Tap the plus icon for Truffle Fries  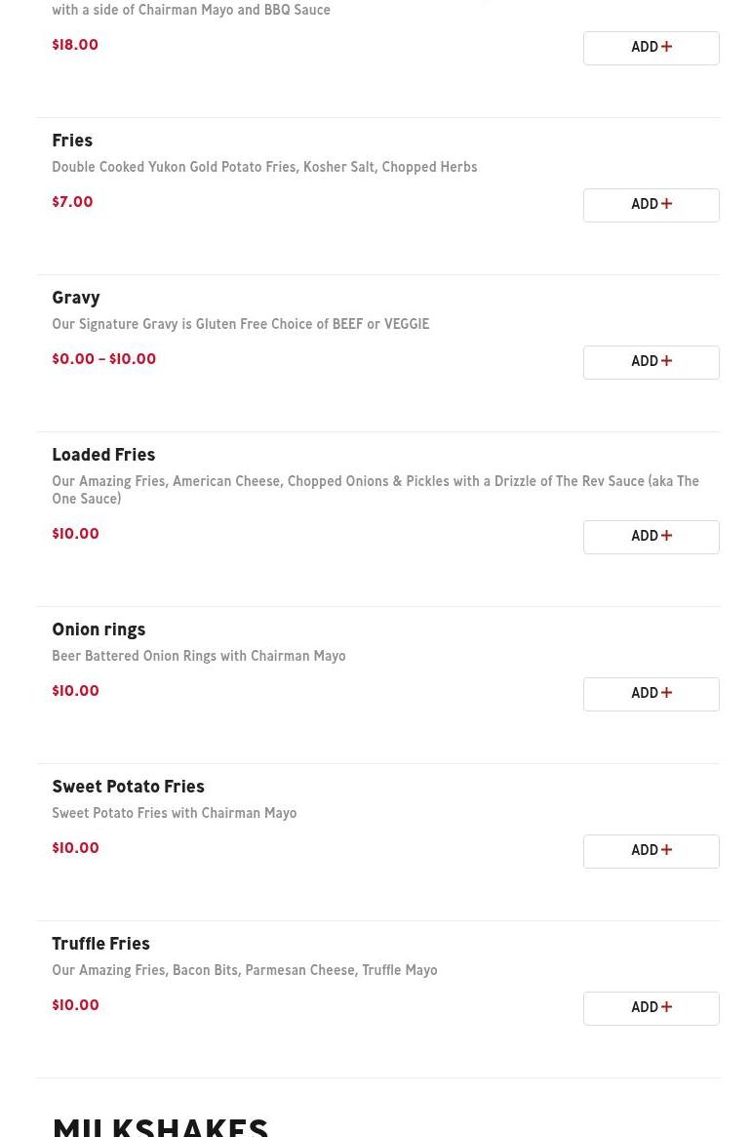coord(666,1007)
